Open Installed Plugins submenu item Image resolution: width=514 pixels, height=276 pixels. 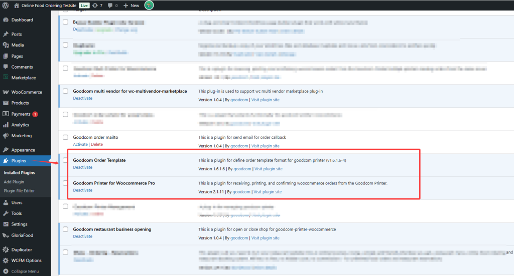[x=19, y=173]
